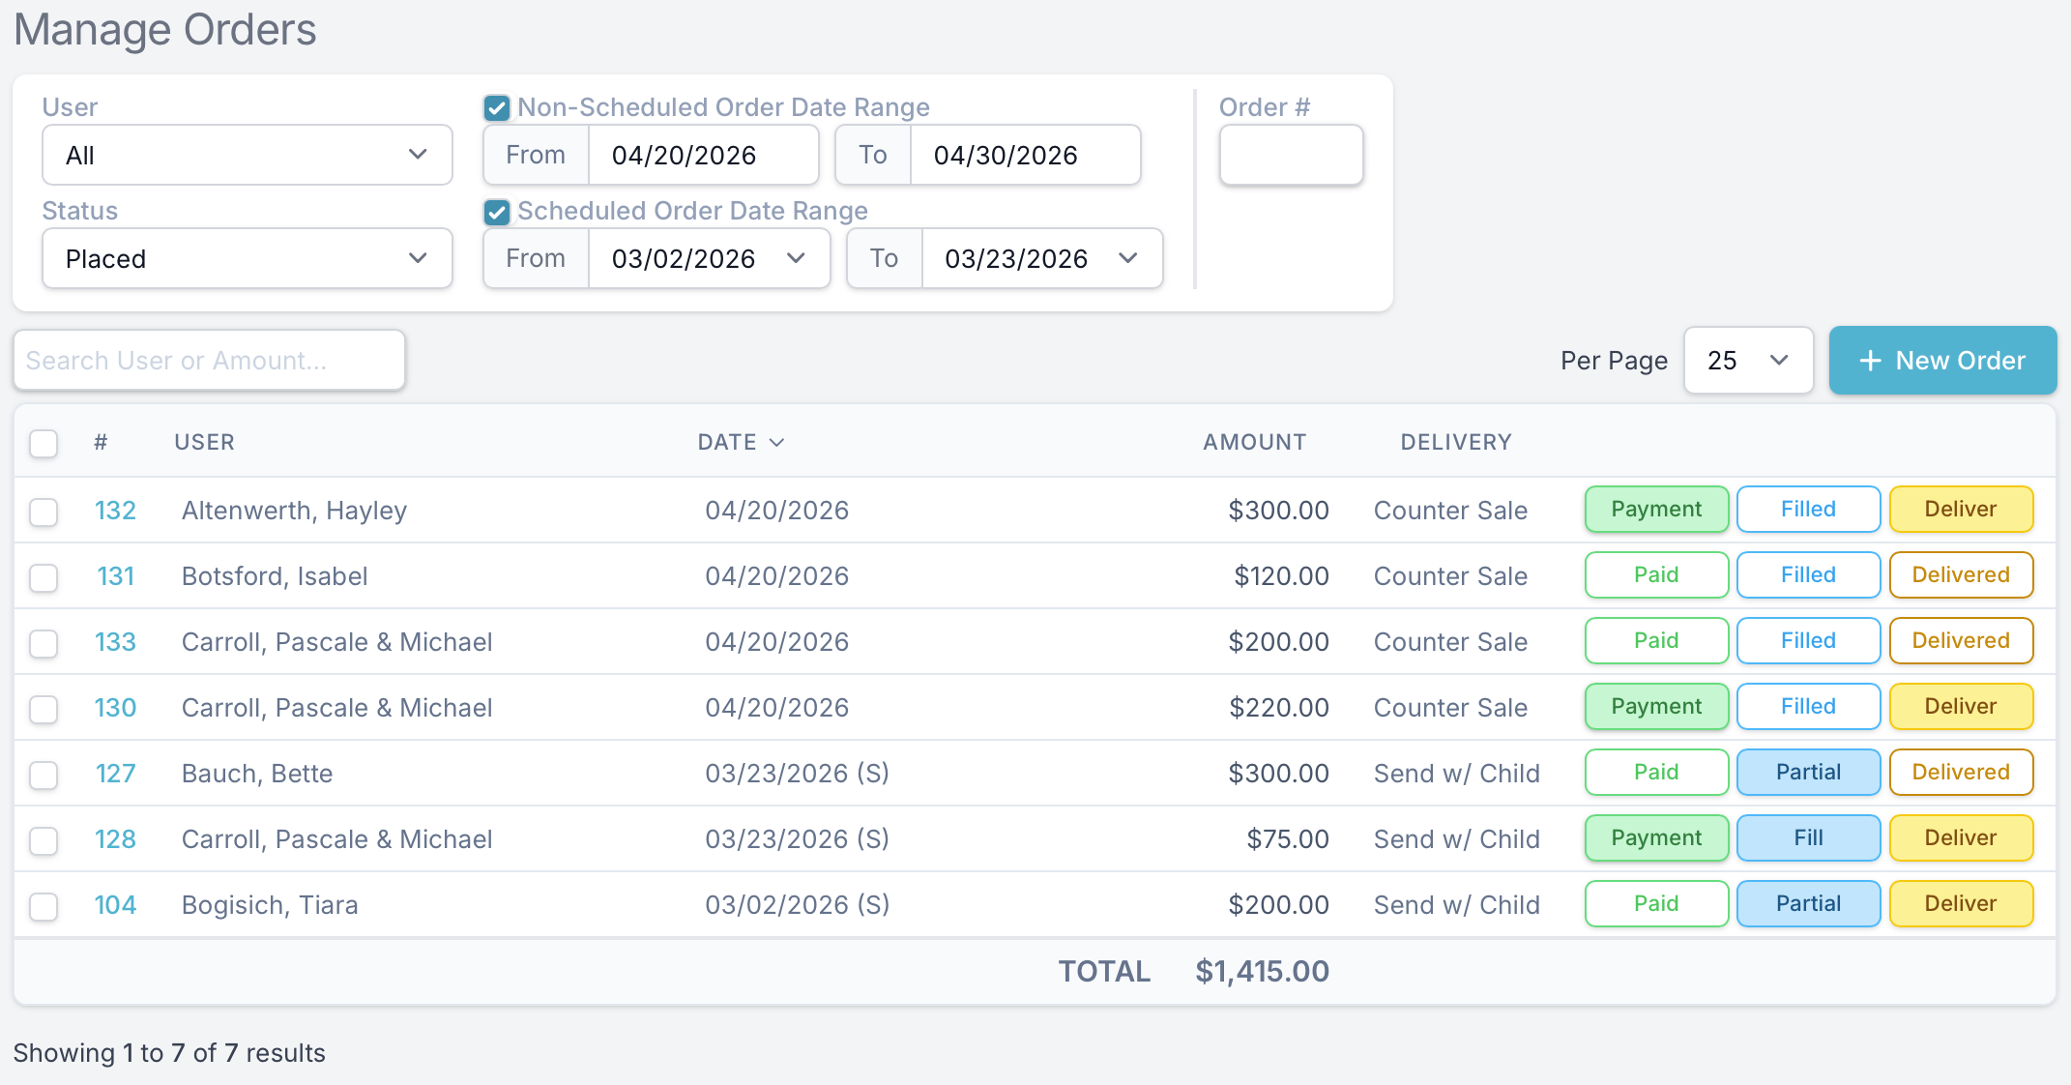Click Paid button for order 127

point(1656,773)
